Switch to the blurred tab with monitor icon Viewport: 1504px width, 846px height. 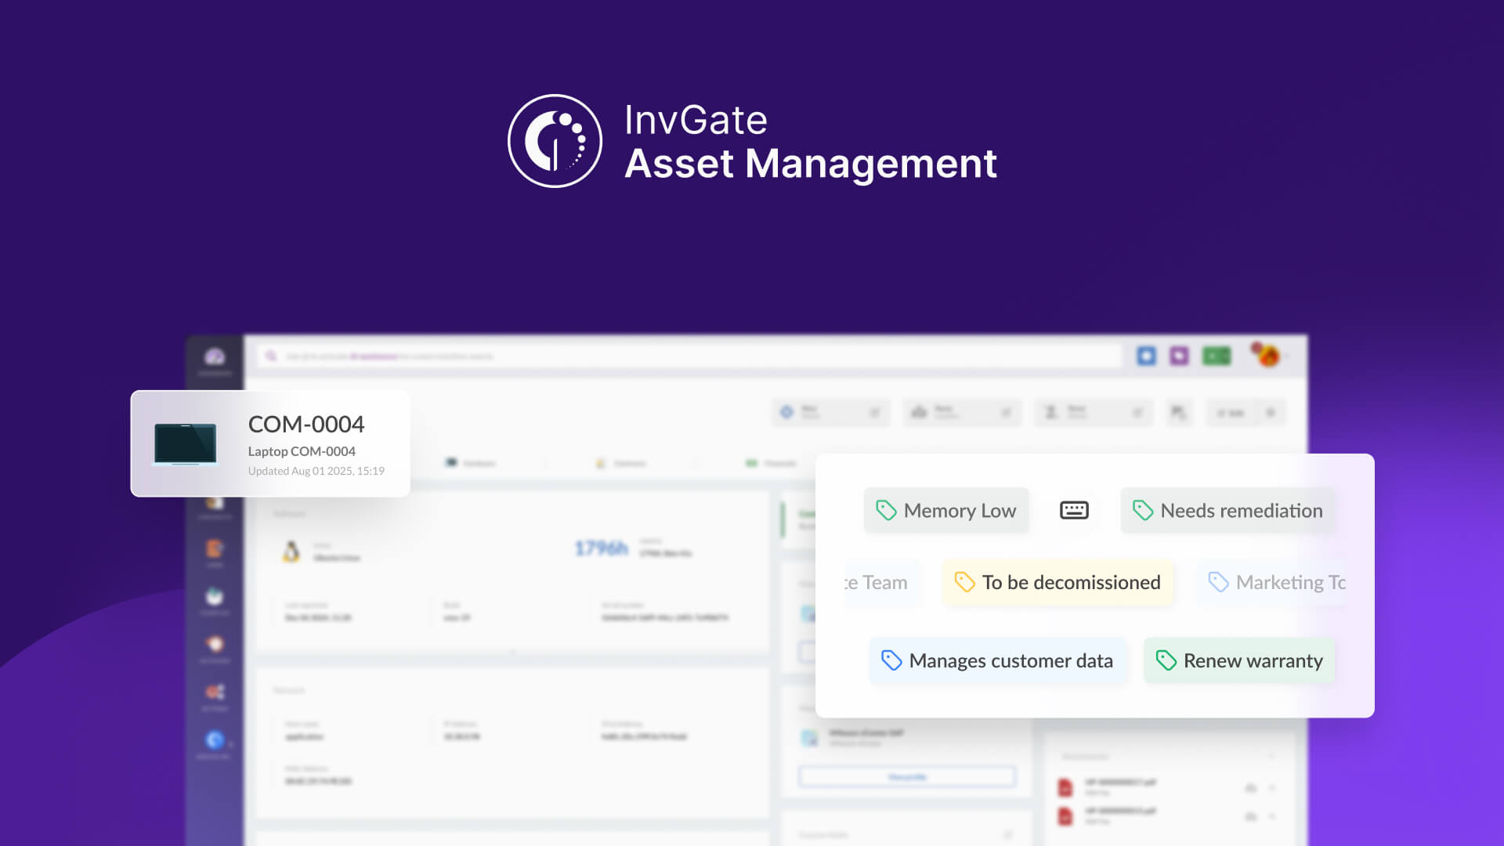click(x=470, y=463)
